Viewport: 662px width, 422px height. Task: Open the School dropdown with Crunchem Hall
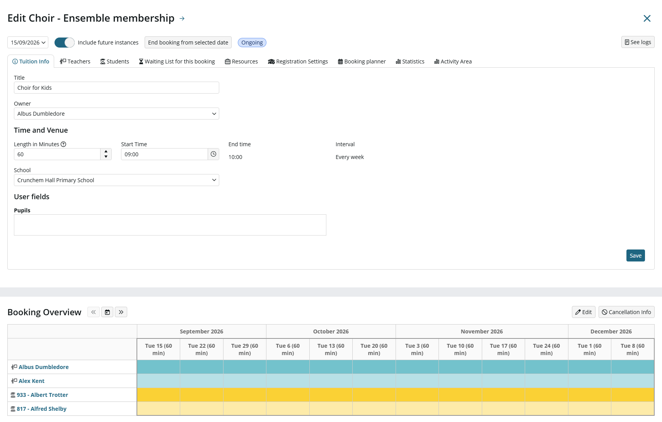[116, 180]
